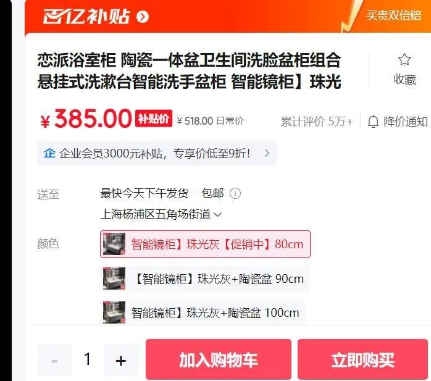Screen dimensions: 431x381
Task: Click the shipping info circle icon next to 包邮
Action: coord(235,193)
